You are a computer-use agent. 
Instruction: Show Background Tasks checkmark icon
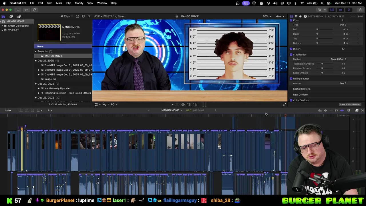35,10
